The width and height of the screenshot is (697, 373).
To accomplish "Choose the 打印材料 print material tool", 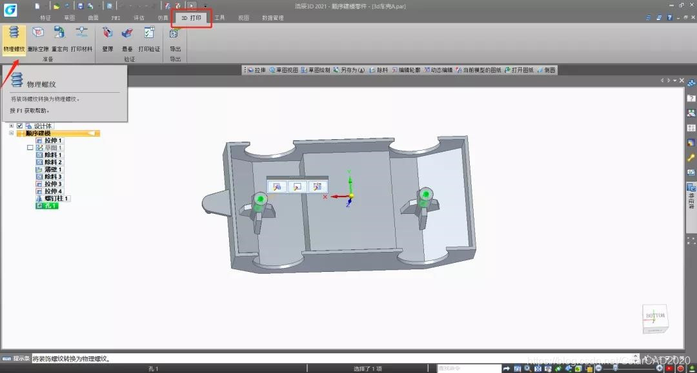I will click(x=81, y=39).
